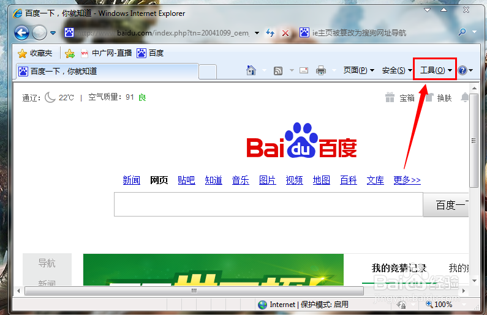Click add to favorites bar star icon

tap(70, 53)
